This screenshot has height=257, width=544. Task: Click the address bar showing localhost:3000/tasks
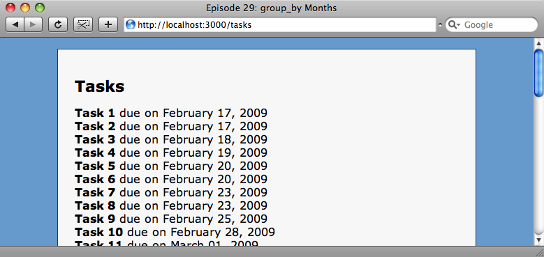tap(280, 24)
